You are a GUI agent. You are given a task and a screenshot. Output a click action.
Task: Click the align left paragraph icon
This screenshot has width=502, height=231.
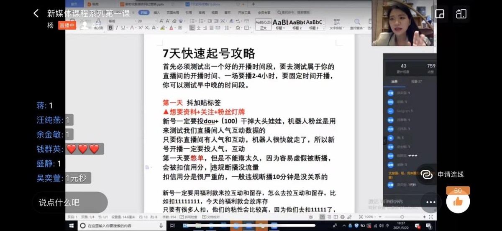pyautogui.click(x=192, y=28)
